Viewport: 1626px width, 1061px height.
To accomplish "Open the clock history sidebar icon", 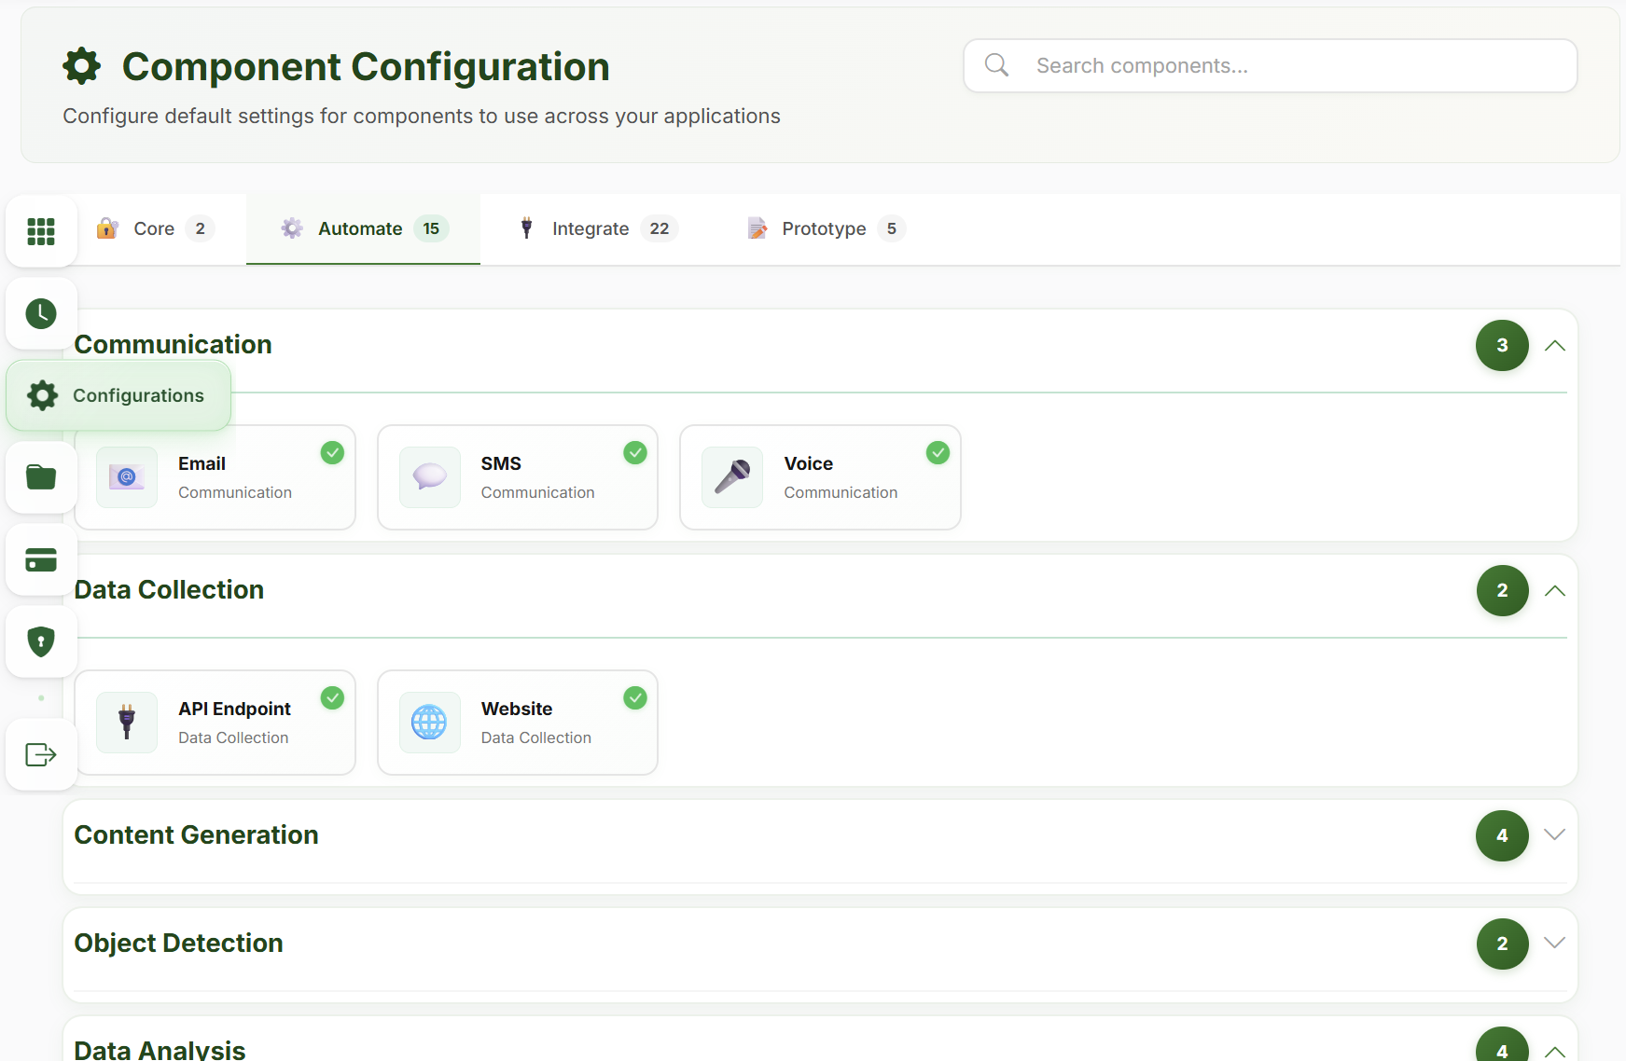I will [41, 313].
